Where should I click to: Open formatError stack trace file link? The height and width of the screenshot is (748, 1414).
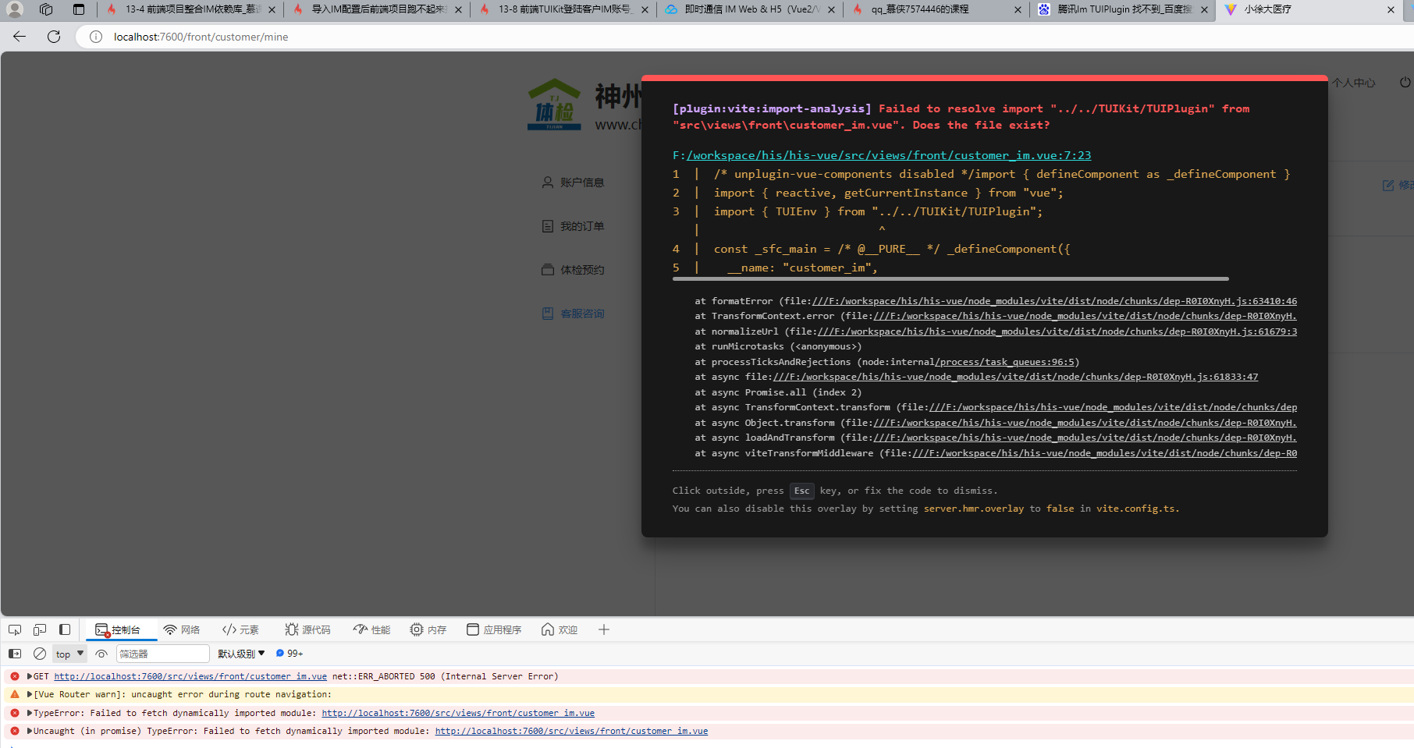point(1054,301)
